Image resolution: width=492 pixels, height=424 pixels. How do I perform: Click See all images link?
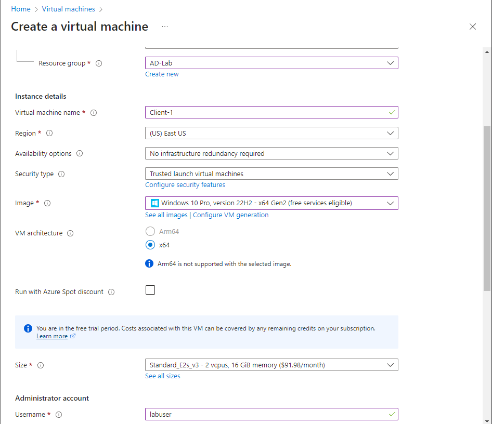point(166,215)
